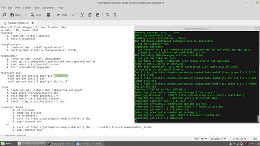This screenshot has width=260, height=146.
Task: Click the Paste clipboard icon
Action: (x=97, y=15)
